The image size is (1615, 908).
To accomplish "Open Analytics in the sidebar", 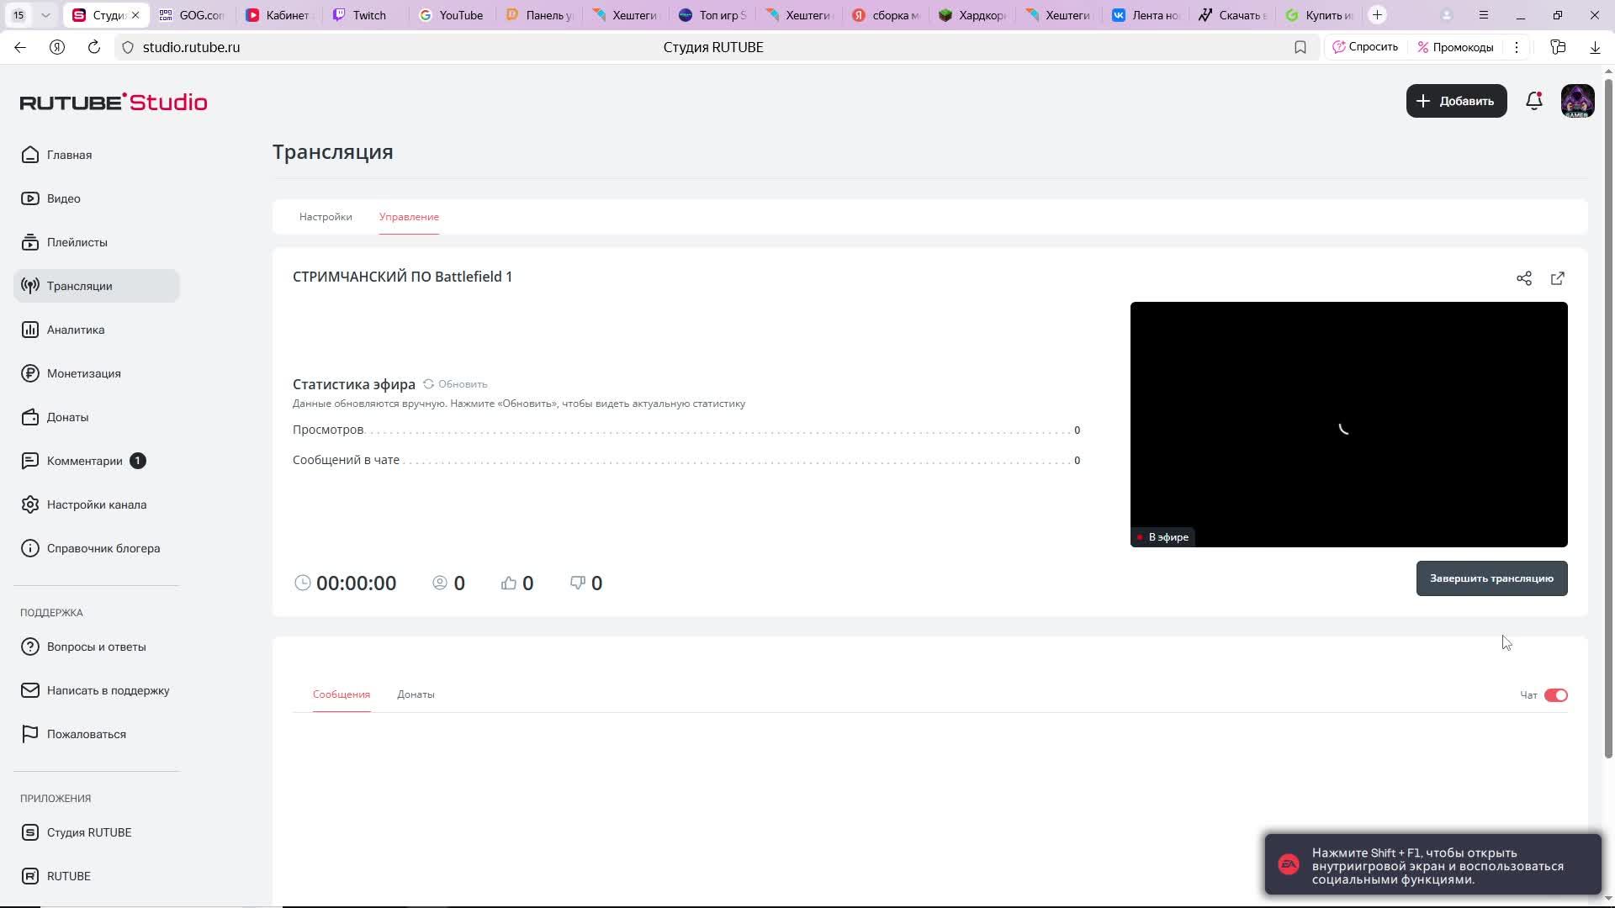I will tap(76, 330).
